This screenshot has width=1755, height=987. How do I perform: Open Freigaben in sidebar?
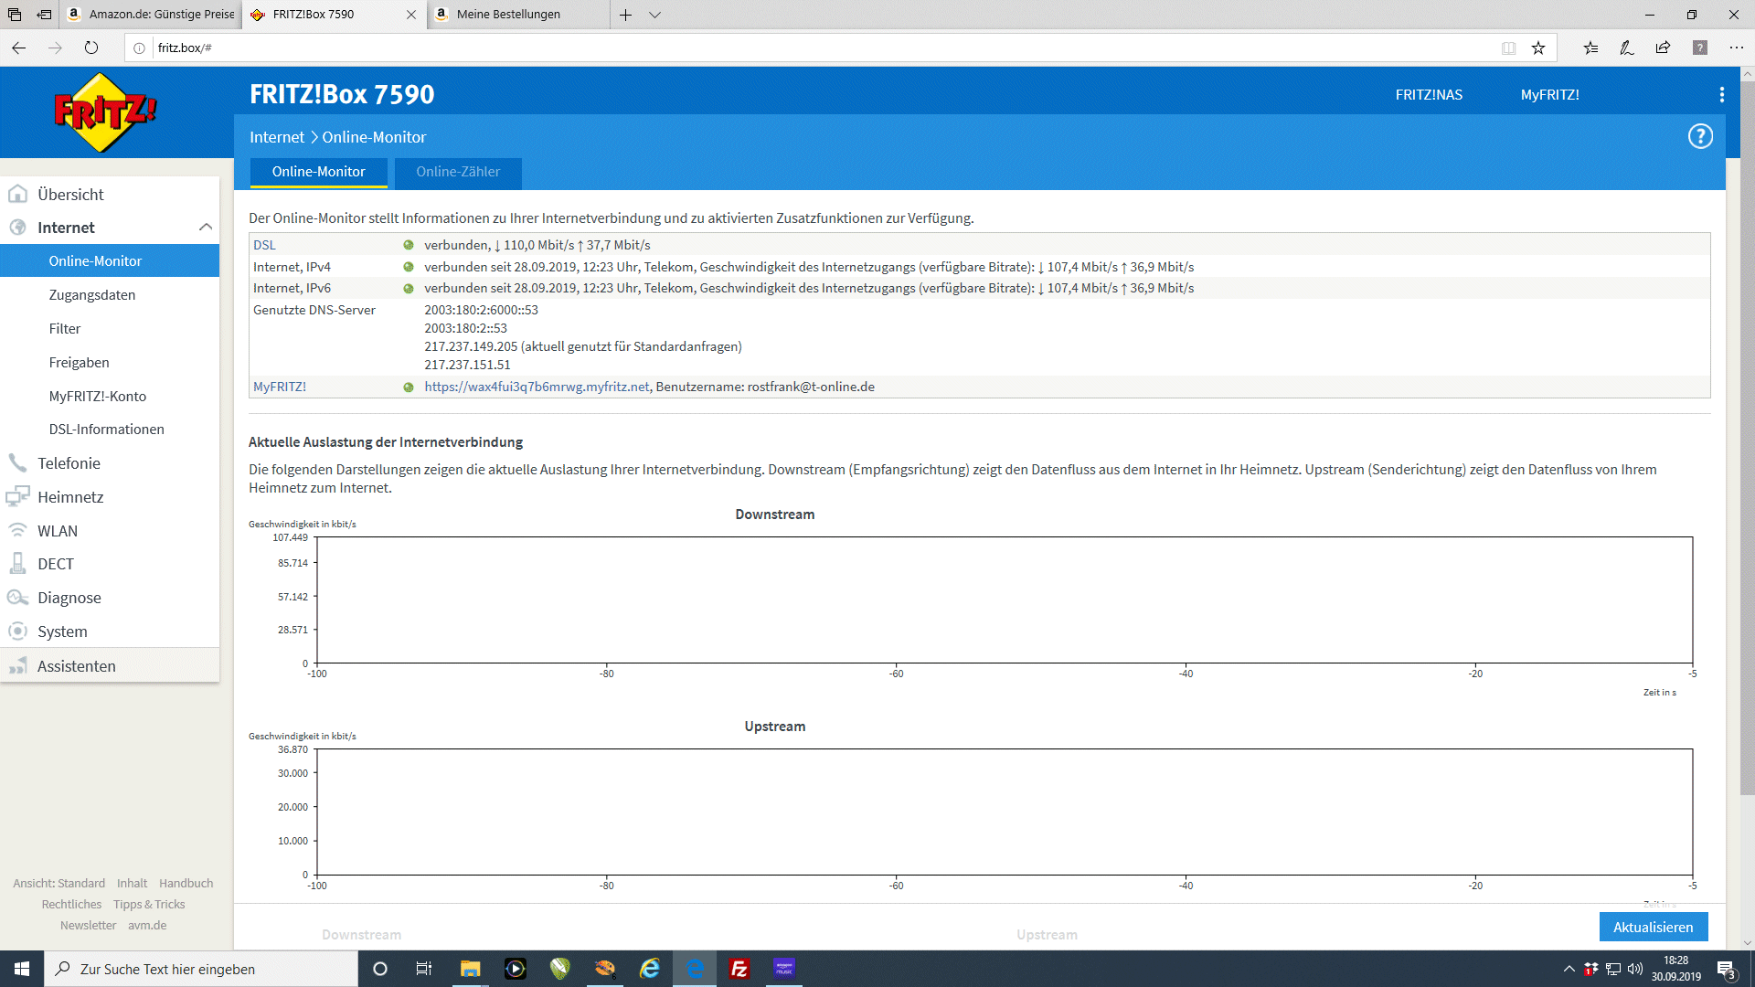point(80,363)
